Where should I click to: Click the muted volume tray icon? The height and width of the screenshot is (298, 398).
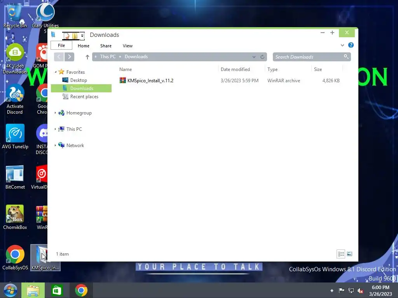pyautogui.click(x=360, y=290)
